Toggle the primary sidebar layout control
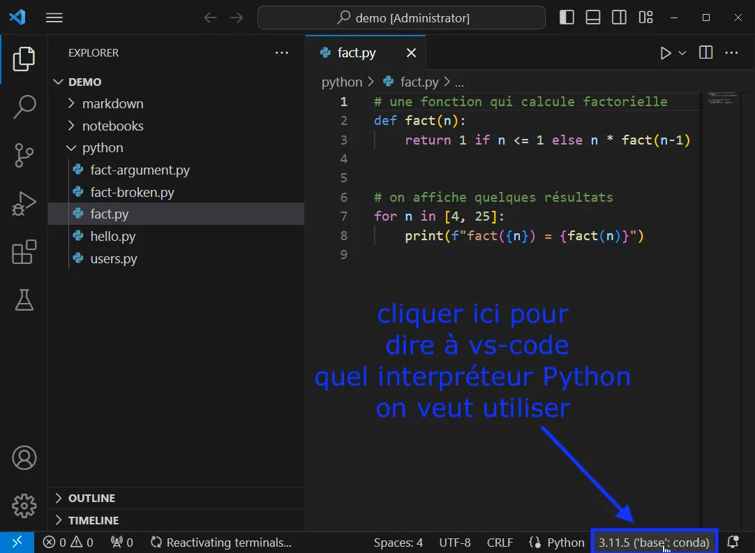755x553 pixels. 567,17
